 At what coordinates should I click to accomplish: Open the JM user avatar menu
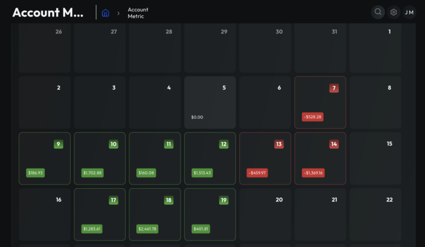click(409, 12)
